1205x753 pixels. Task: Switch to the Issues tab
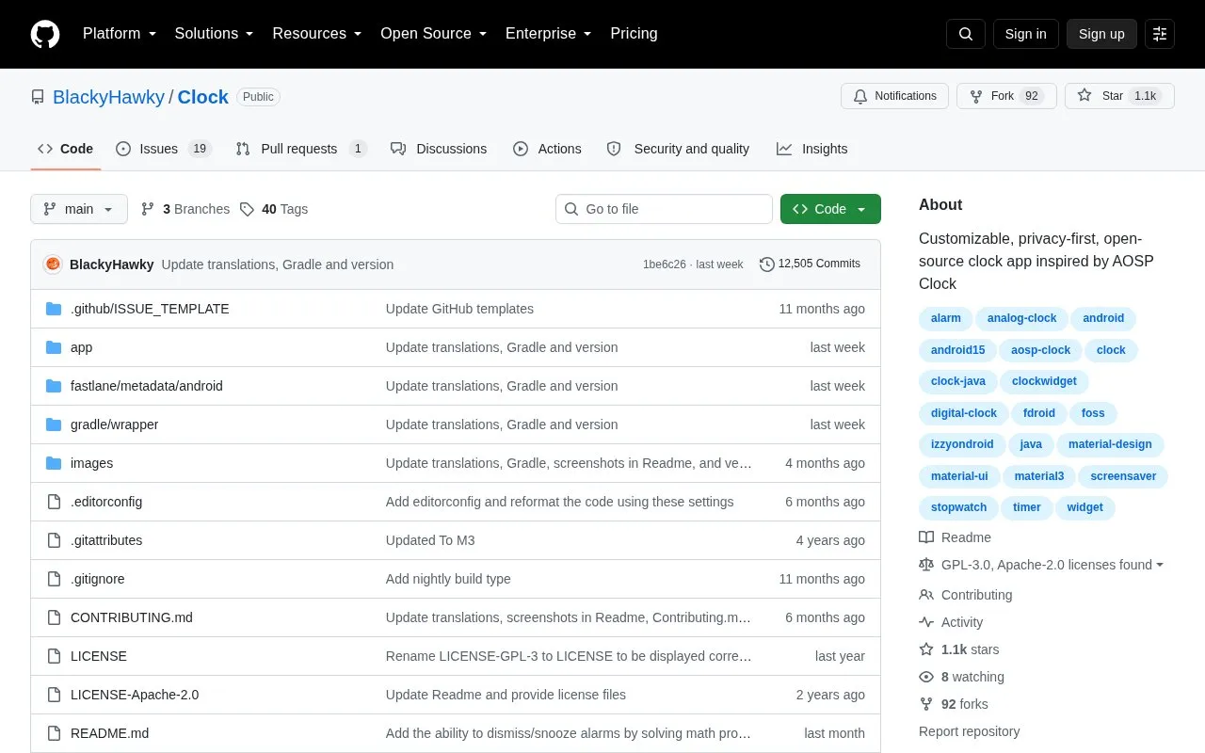click(164, 149)
